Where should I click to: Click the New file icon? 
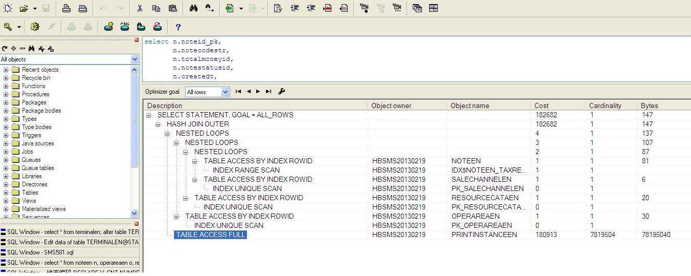[8, 8]
